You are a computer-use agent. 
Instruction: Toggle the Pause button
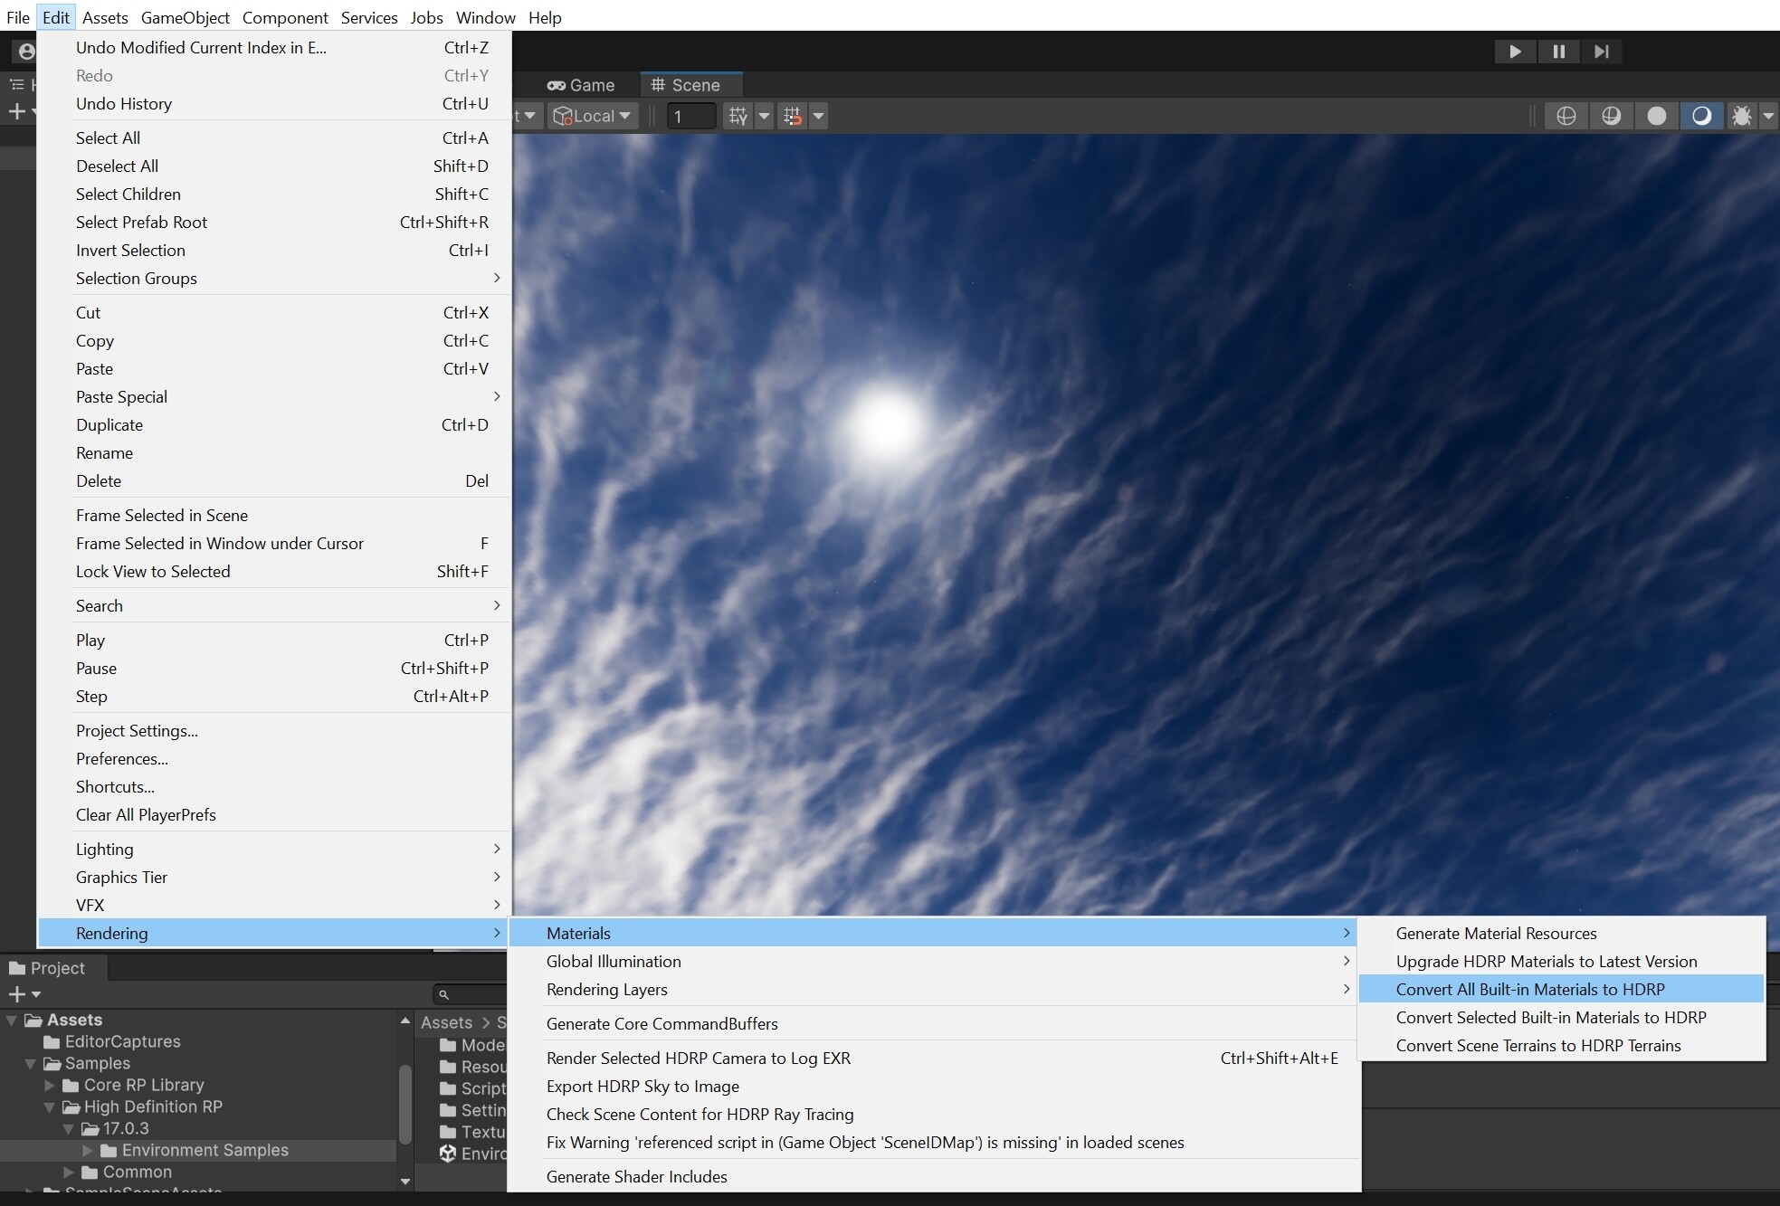tap(1558, 52)
